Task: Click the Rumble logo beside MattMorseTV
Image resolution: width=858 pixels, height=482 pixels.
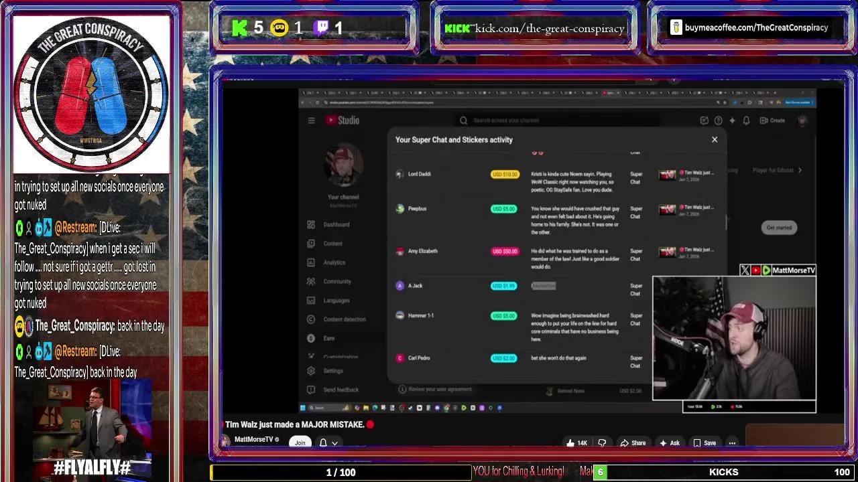Action: pos(766,270)
